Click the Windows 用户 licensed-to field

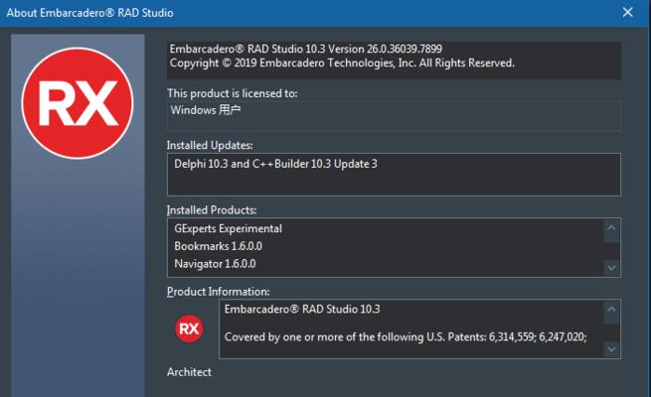[394, 116]
